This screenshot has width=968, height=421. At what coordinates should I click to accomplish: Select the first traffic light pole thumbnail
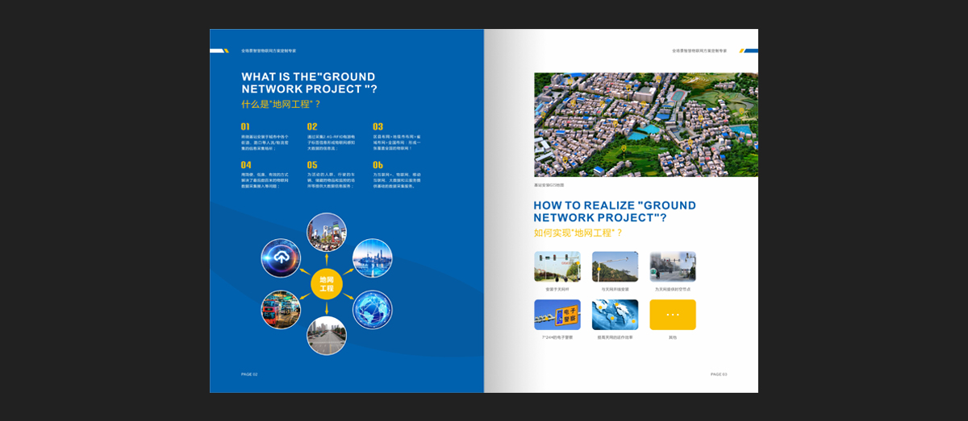point(557,266)
